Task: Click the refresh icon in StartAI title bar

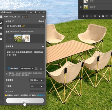Action: click(26, 12)
